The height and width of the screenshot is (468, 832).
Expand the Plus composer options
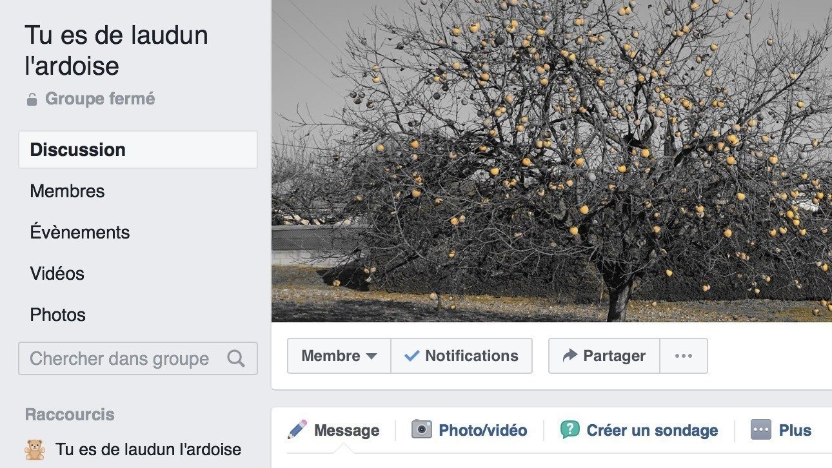[781, 430]
